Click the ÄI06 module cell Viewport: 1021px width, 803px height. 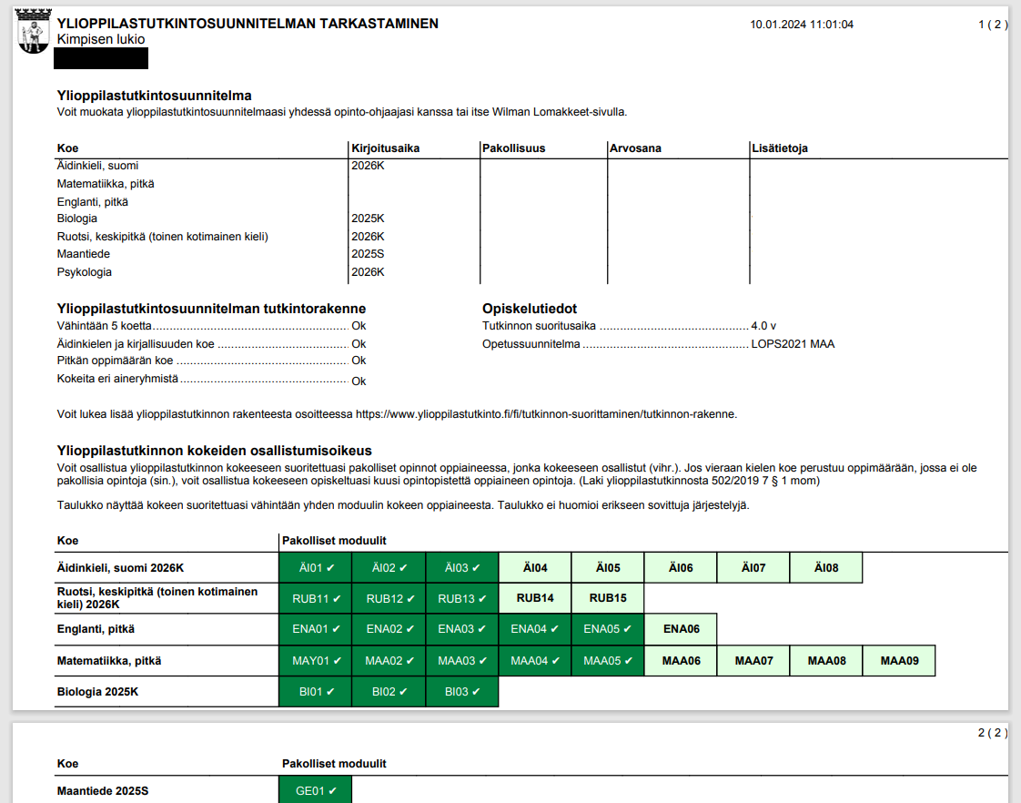[681, 568]
